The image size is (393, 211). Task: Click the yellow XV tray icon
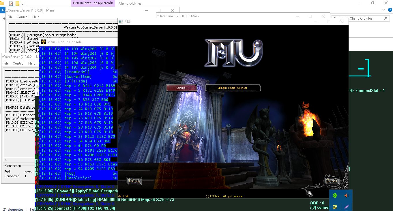pyautogui.click(x=335, y=207)
